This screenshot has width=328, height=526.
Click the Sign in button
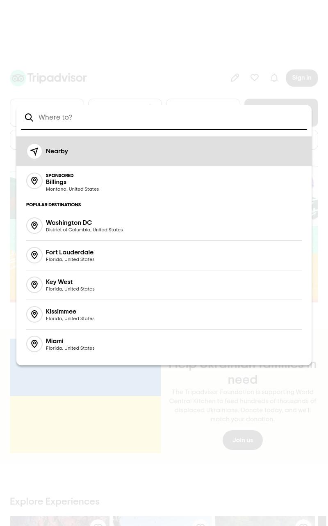click(302, 78)
